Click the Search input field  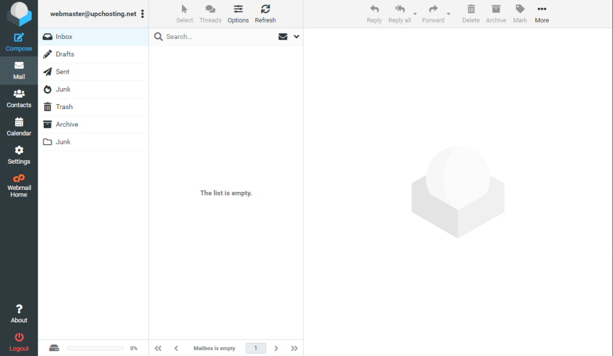[x=219, y=37]
